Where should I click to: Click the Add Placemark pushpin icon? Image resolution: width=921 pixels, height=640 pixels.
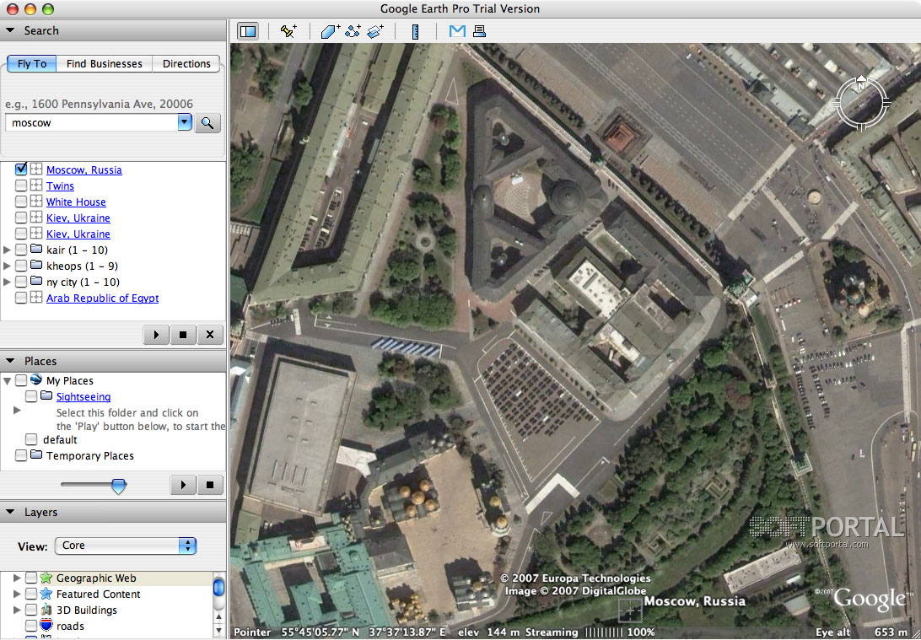click(x=288, y=31)
